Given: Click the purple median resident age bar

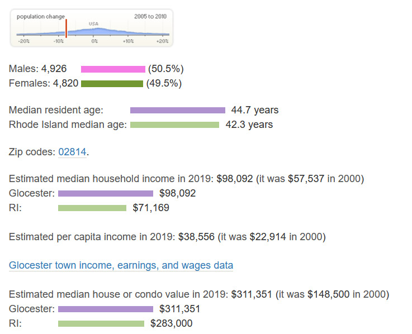Looking at the screenshot, I should (x=177, y=111).
